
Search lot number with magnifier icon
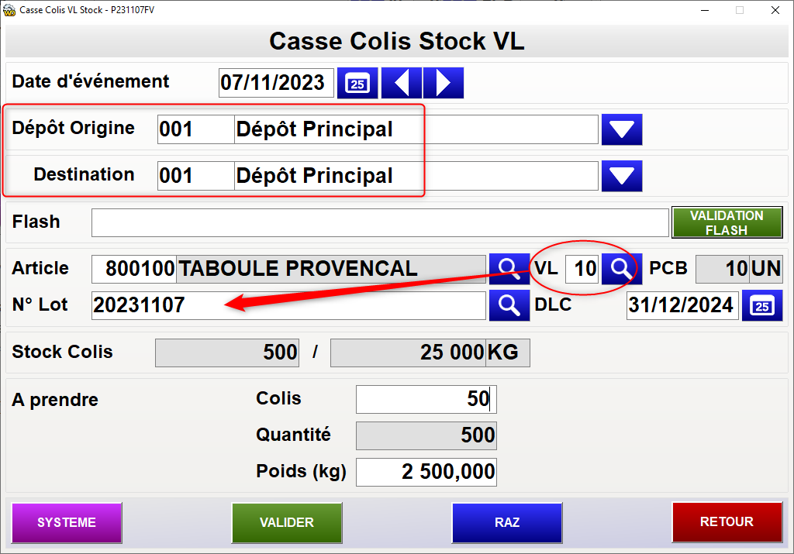[x=509, y=305]
